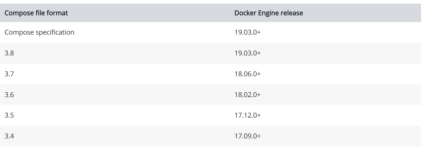This screenshot has width=421, height=151.
Task: Click the 3.5 file format cell
Action: [9, 115]
